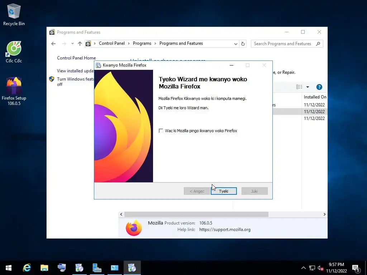This screenshot has height=275, width=367.
Task: Click the Control Panel icon in the address bar
Action: pos(88,44)
